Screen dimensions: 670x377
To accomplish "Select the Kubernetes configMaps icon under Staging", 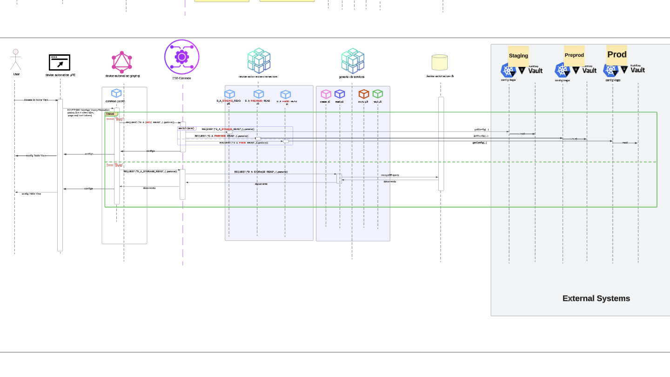I will coord(508,71).
